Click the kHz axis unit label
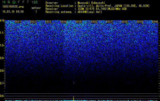 coord(2,20)
